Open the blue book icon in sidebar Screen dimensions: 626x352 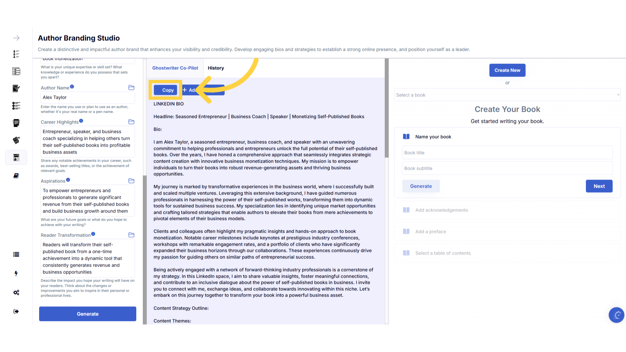click(16, 176)
